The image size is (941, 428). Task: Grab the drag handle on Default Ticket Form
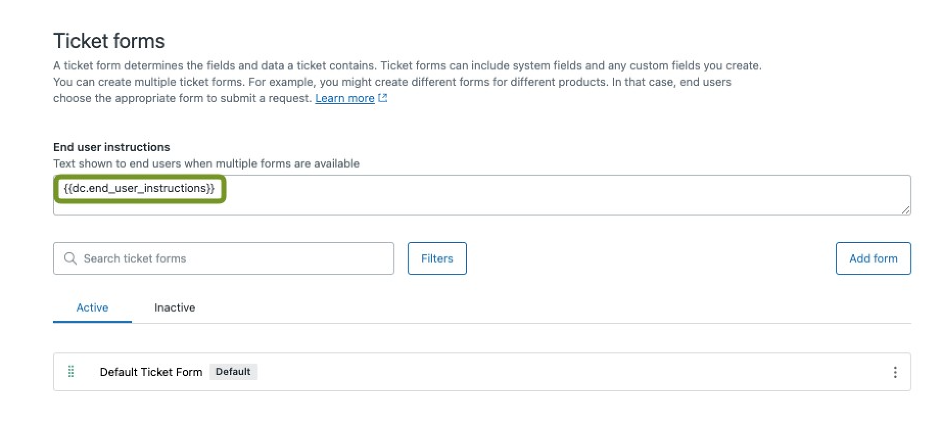(x=71, y=371)
